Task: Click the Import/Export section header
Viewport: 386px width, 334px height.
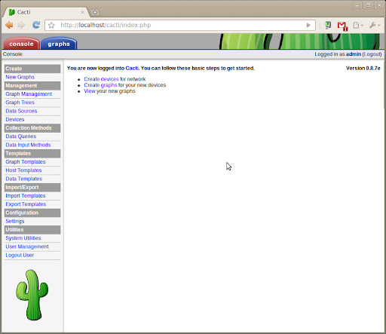Action: 32,188
